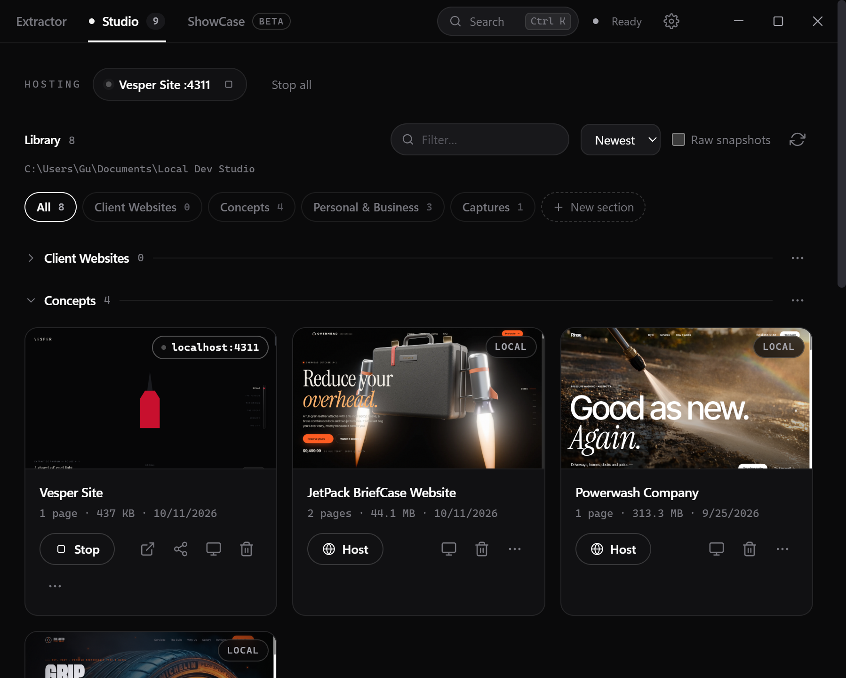846x678 pixels.
Task: Stop hosting via Vesper Site chip square
Action: point(229,84)
